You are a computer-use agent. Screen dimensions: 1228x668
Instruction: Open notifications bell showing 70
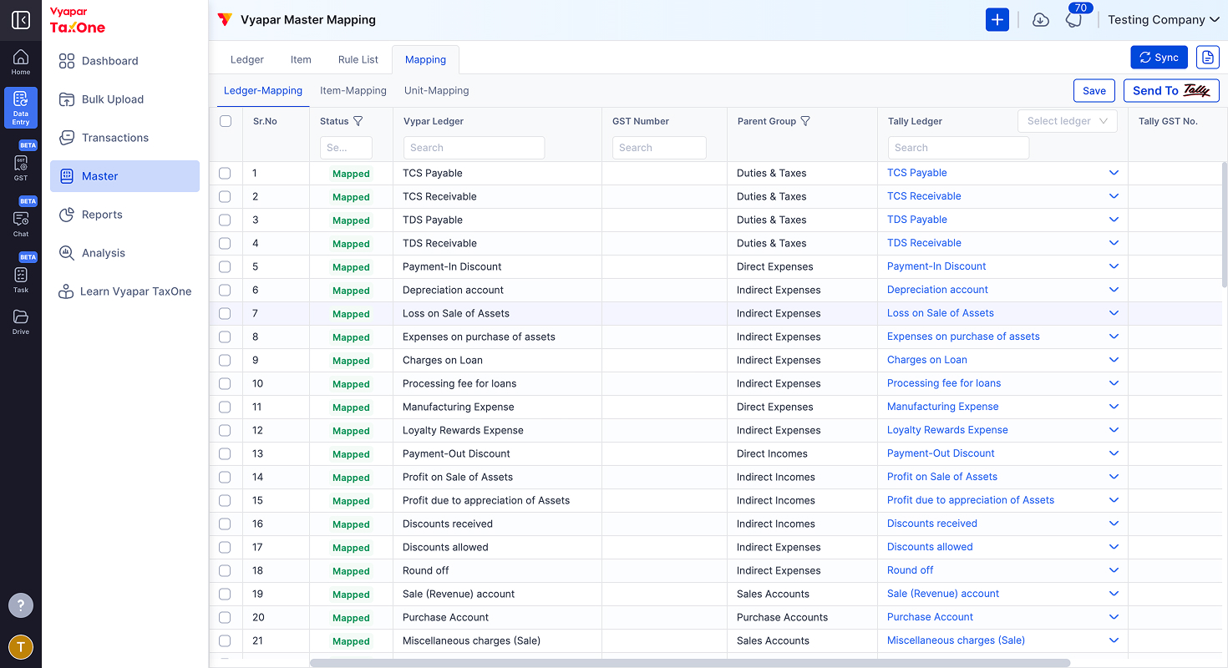point(1074,20)
